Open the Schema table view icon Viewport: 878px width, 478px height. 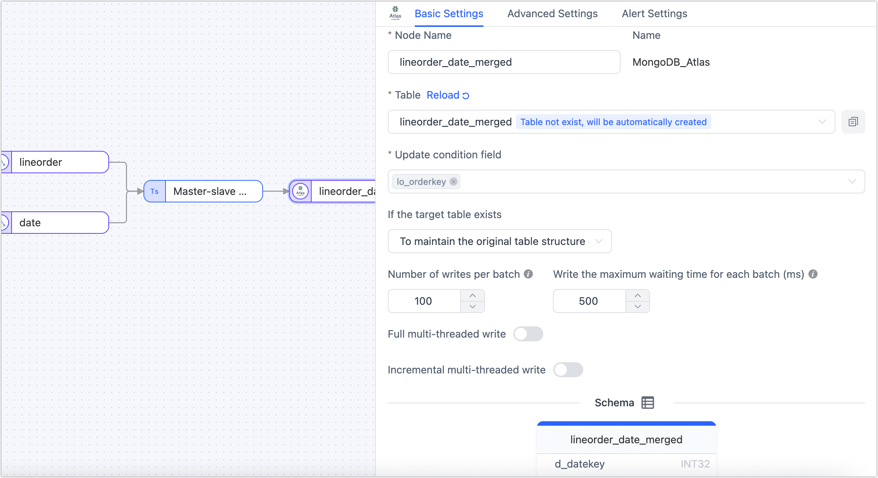tap(647, 402)
